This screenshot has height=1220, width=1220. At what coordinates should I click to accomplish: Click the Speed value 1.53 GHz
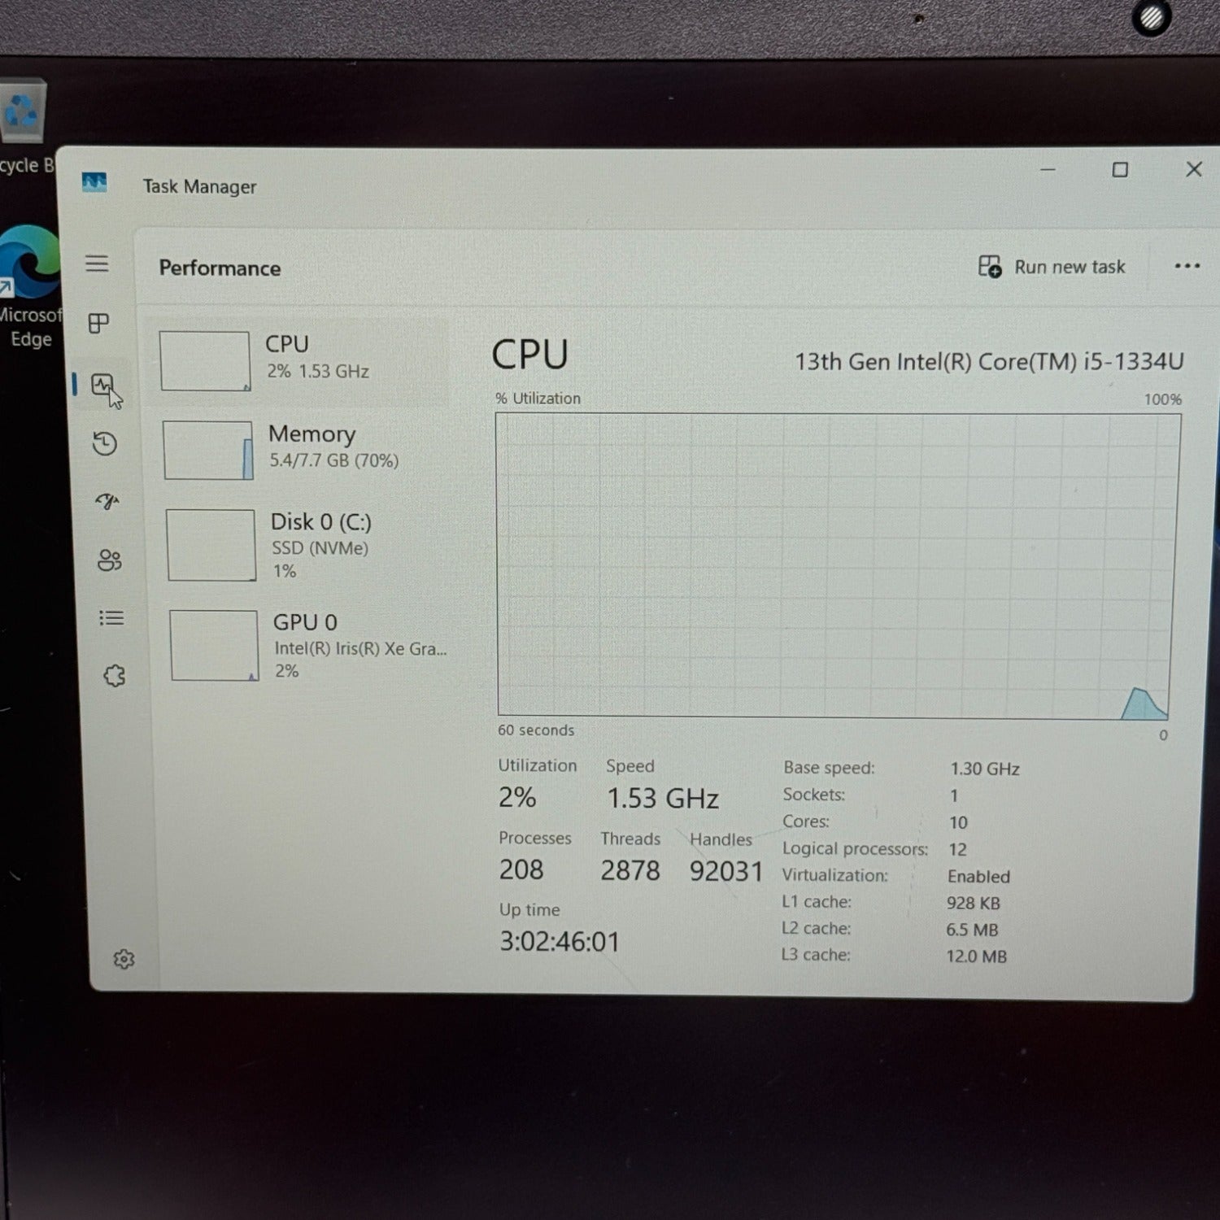coord(663,798)
